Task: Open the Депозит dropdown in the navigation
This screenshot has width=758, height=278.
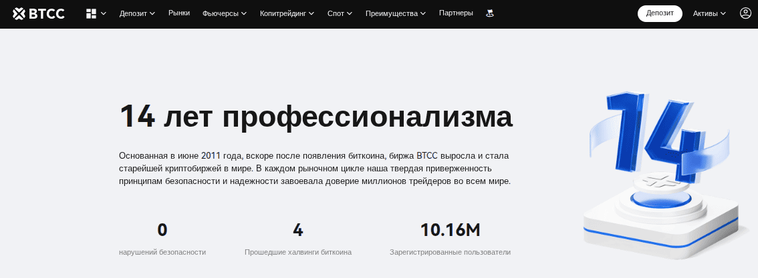Action: pyautogui.click(x=137, y=13)
